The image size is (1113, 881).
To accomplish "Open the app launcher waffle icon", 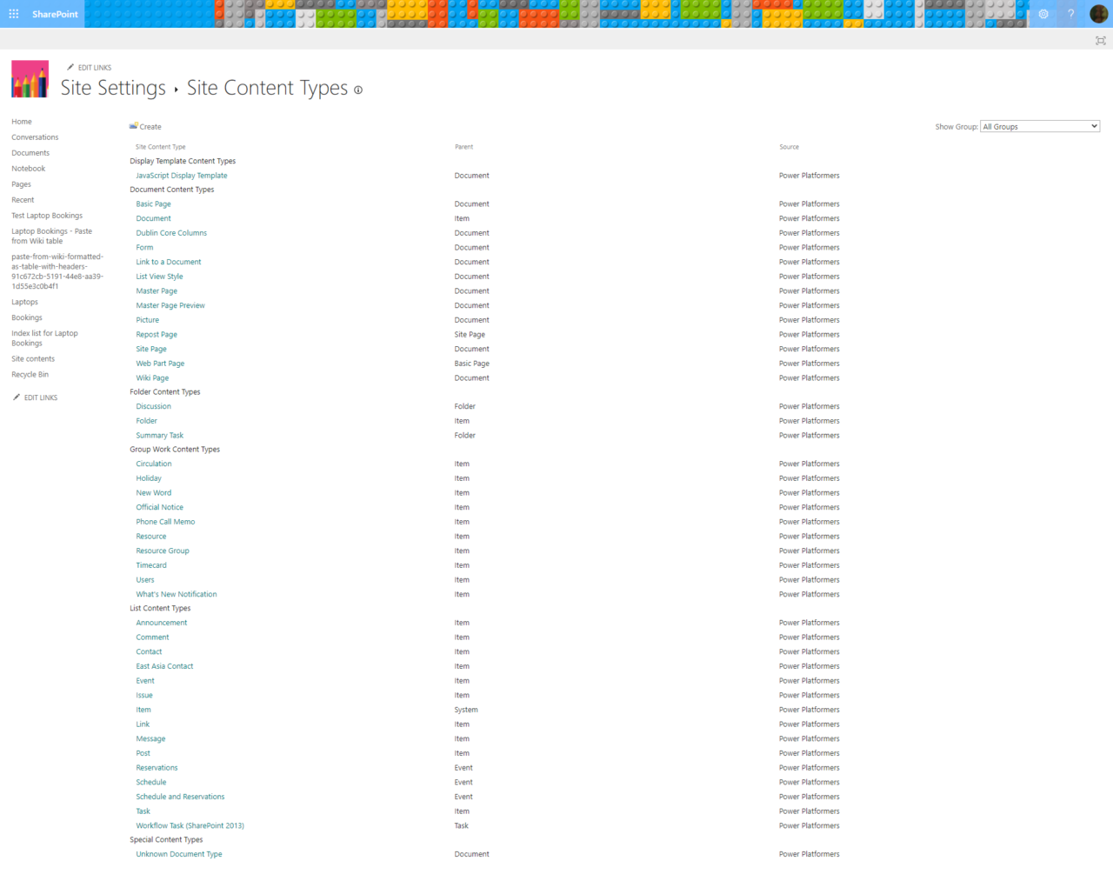I will pos(13,13).
